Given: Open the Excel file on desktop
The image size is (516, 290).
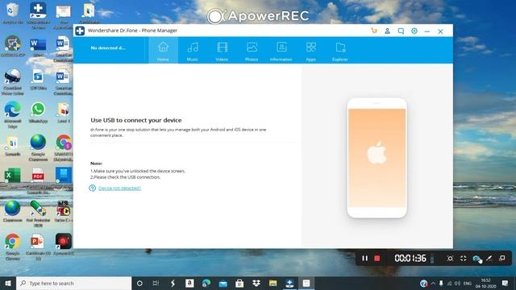Looking at the screenshot, I should click(x=13, y=176).
